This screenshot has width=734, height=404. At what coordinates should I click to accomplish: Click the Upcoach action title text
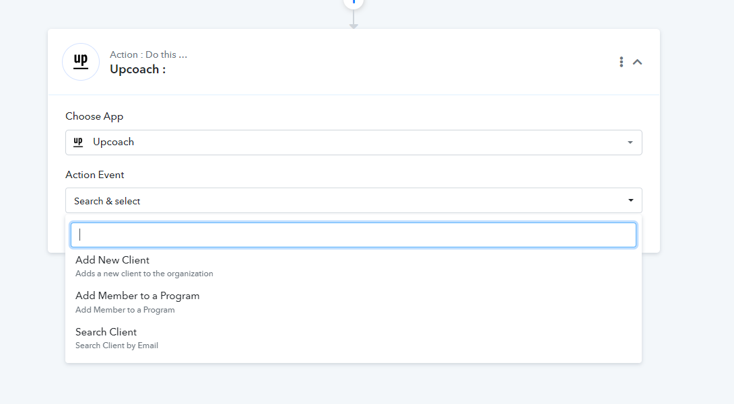point(137,69)
